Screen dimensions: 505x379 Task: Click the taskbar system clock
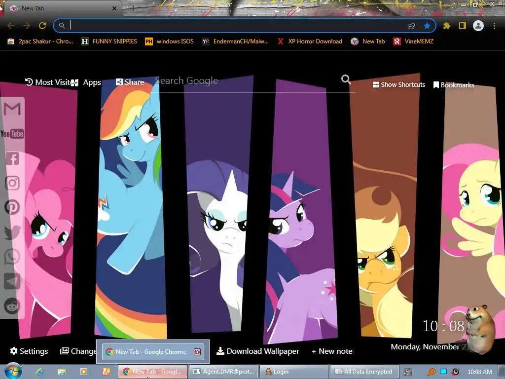(x=479, y=372)
